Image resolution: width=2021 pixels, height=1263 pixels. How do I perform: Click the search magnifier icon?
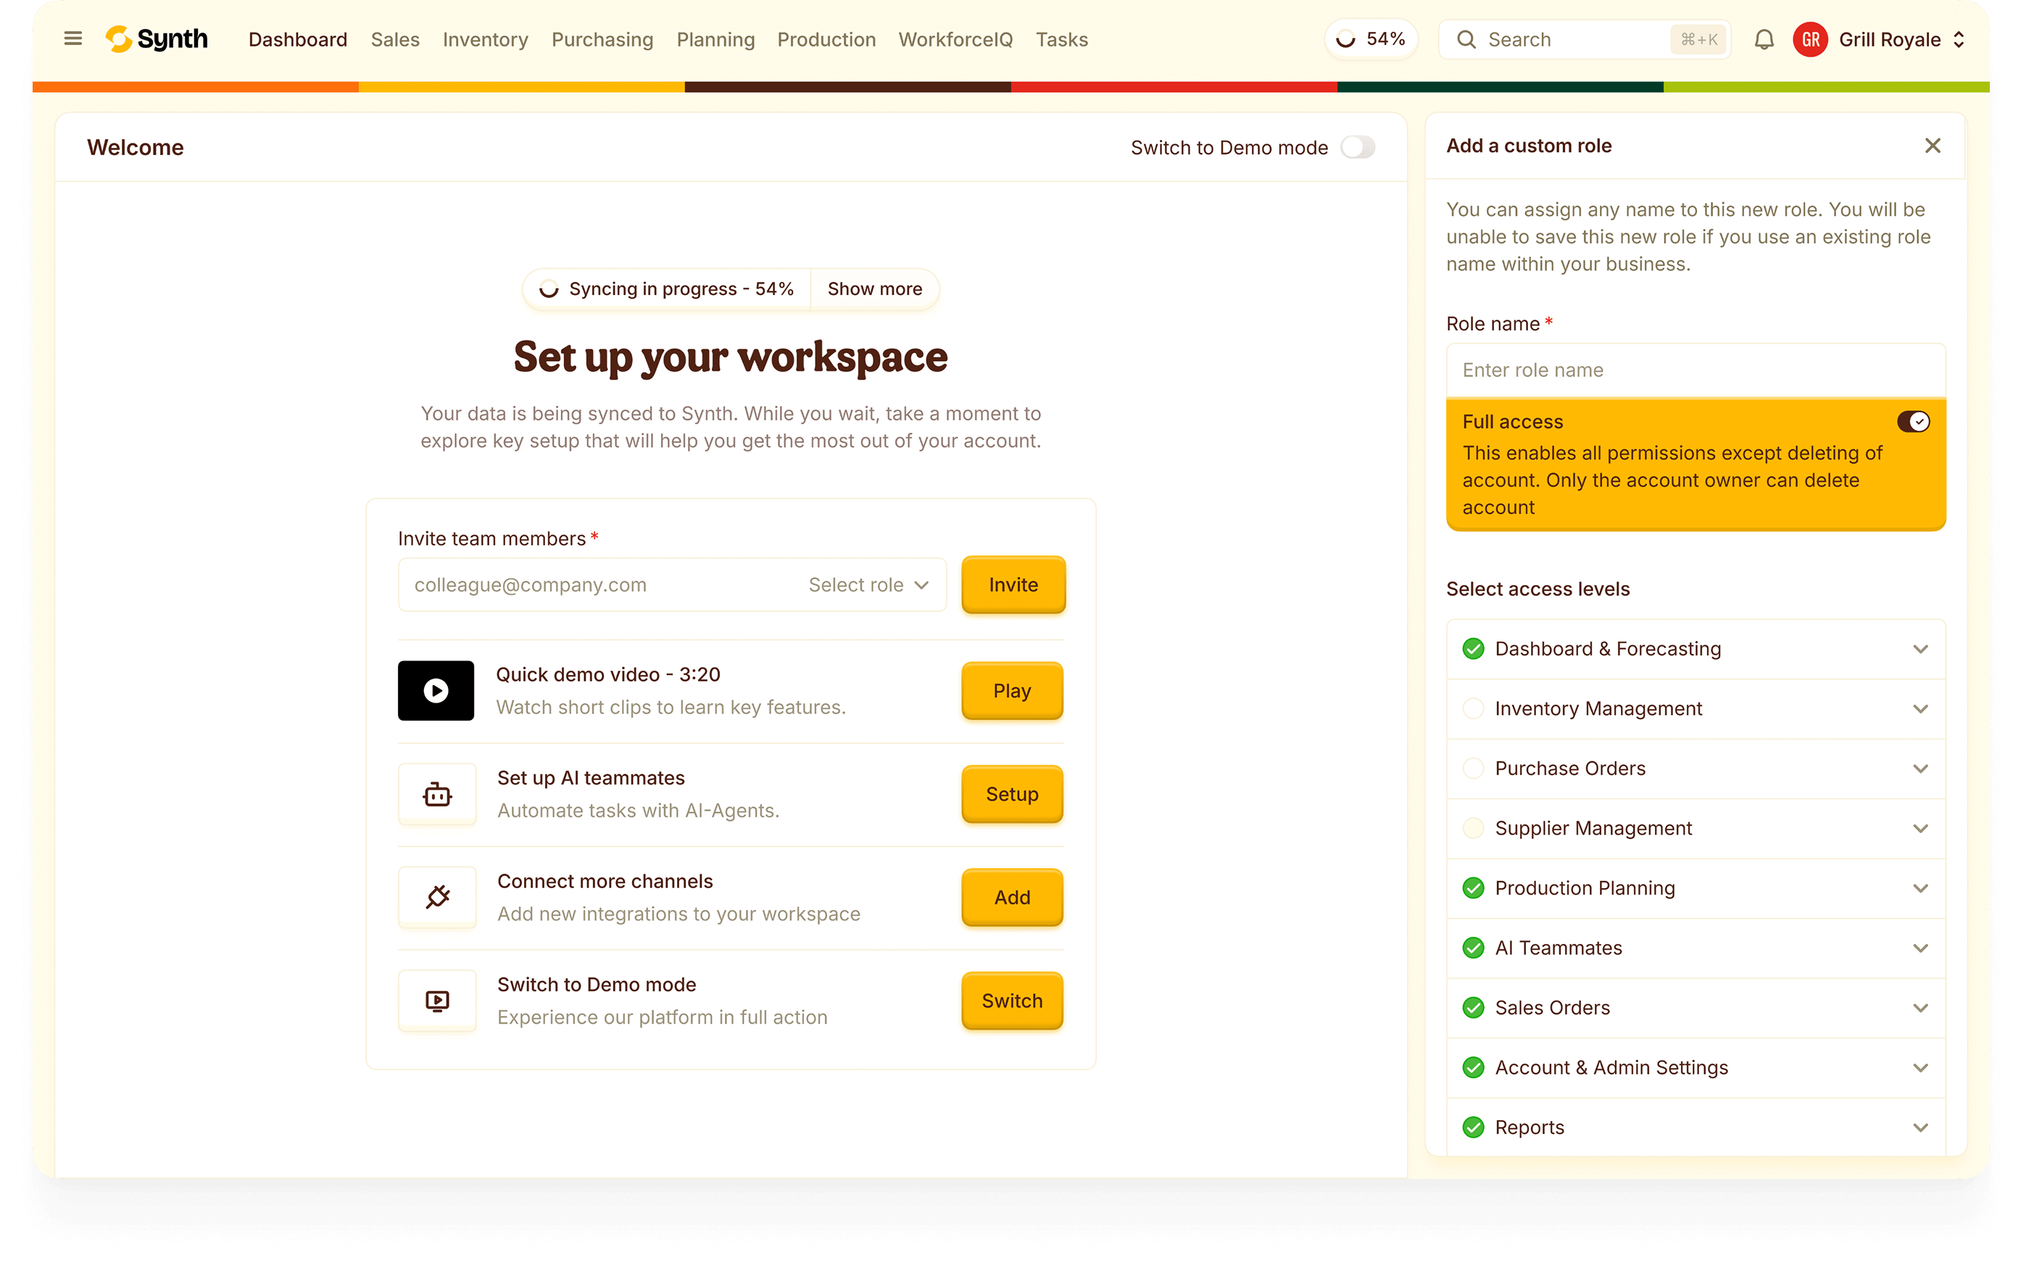coord(1466,38)
